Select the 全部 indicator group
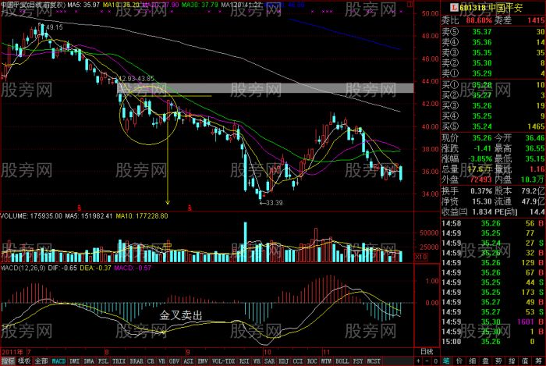 [x=41, y=361]
